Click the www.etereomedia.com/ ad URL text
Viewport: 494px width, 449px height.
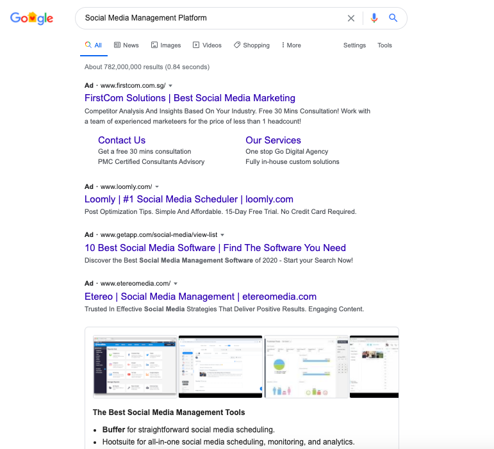pyautogui.click(x=135, y=283)
